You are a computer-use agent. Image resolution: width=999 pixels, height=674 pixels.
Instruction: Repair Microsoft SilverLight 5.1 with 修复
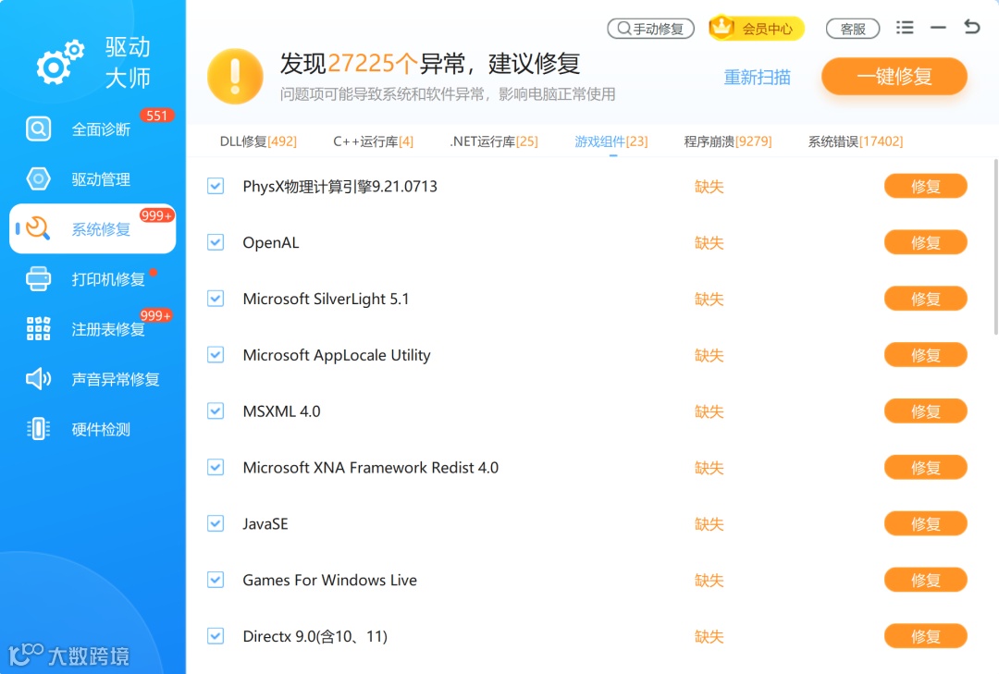926,298
